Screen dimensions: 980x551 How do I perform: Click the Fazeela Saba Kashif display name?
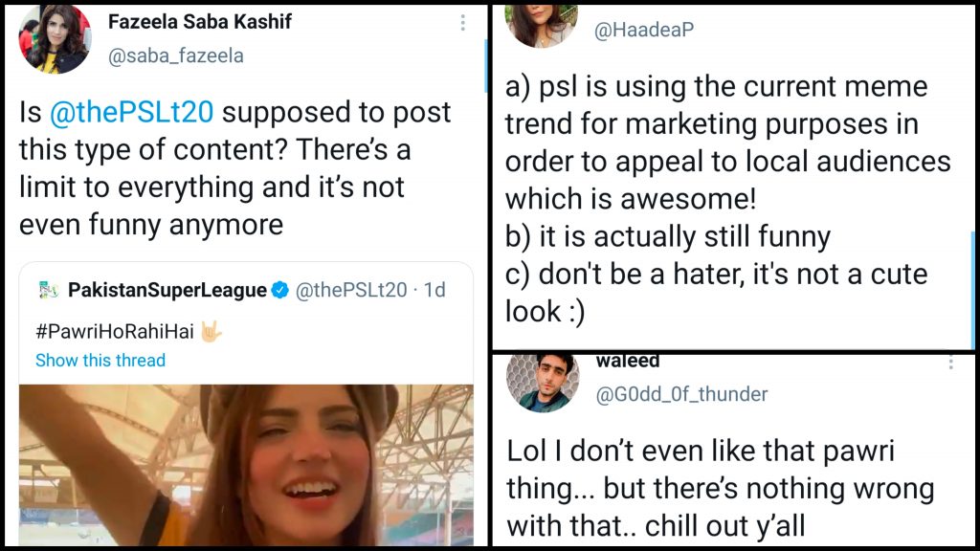pyautogui.click(x=200, y=21)
